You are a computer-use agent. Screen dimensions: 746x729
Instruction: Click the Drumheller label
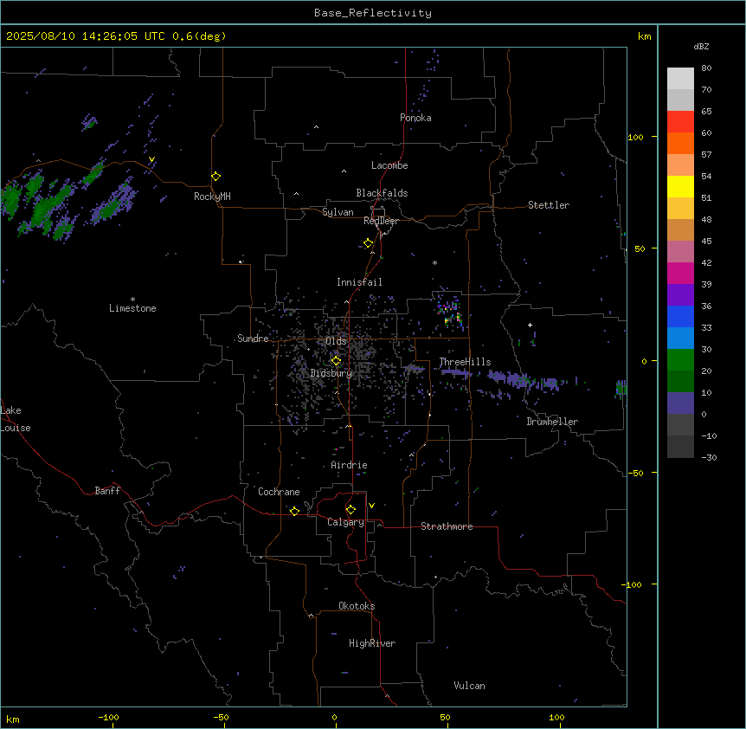pos(552,422)
